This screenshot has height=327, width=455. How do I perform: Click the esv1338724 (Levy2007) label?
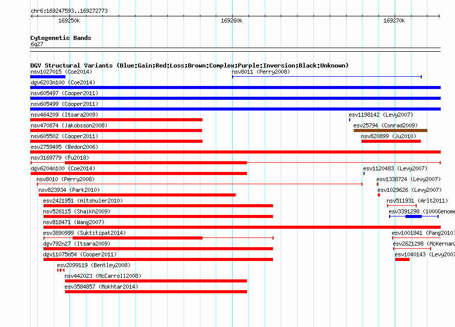pyautogui.click(x=408, y=179)
